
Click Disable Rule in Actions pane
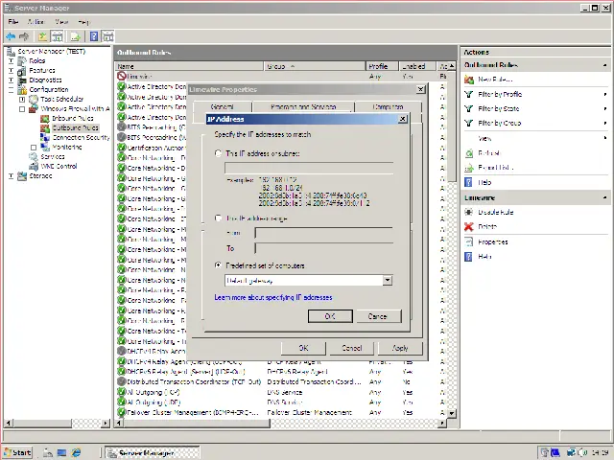[495, 212]
